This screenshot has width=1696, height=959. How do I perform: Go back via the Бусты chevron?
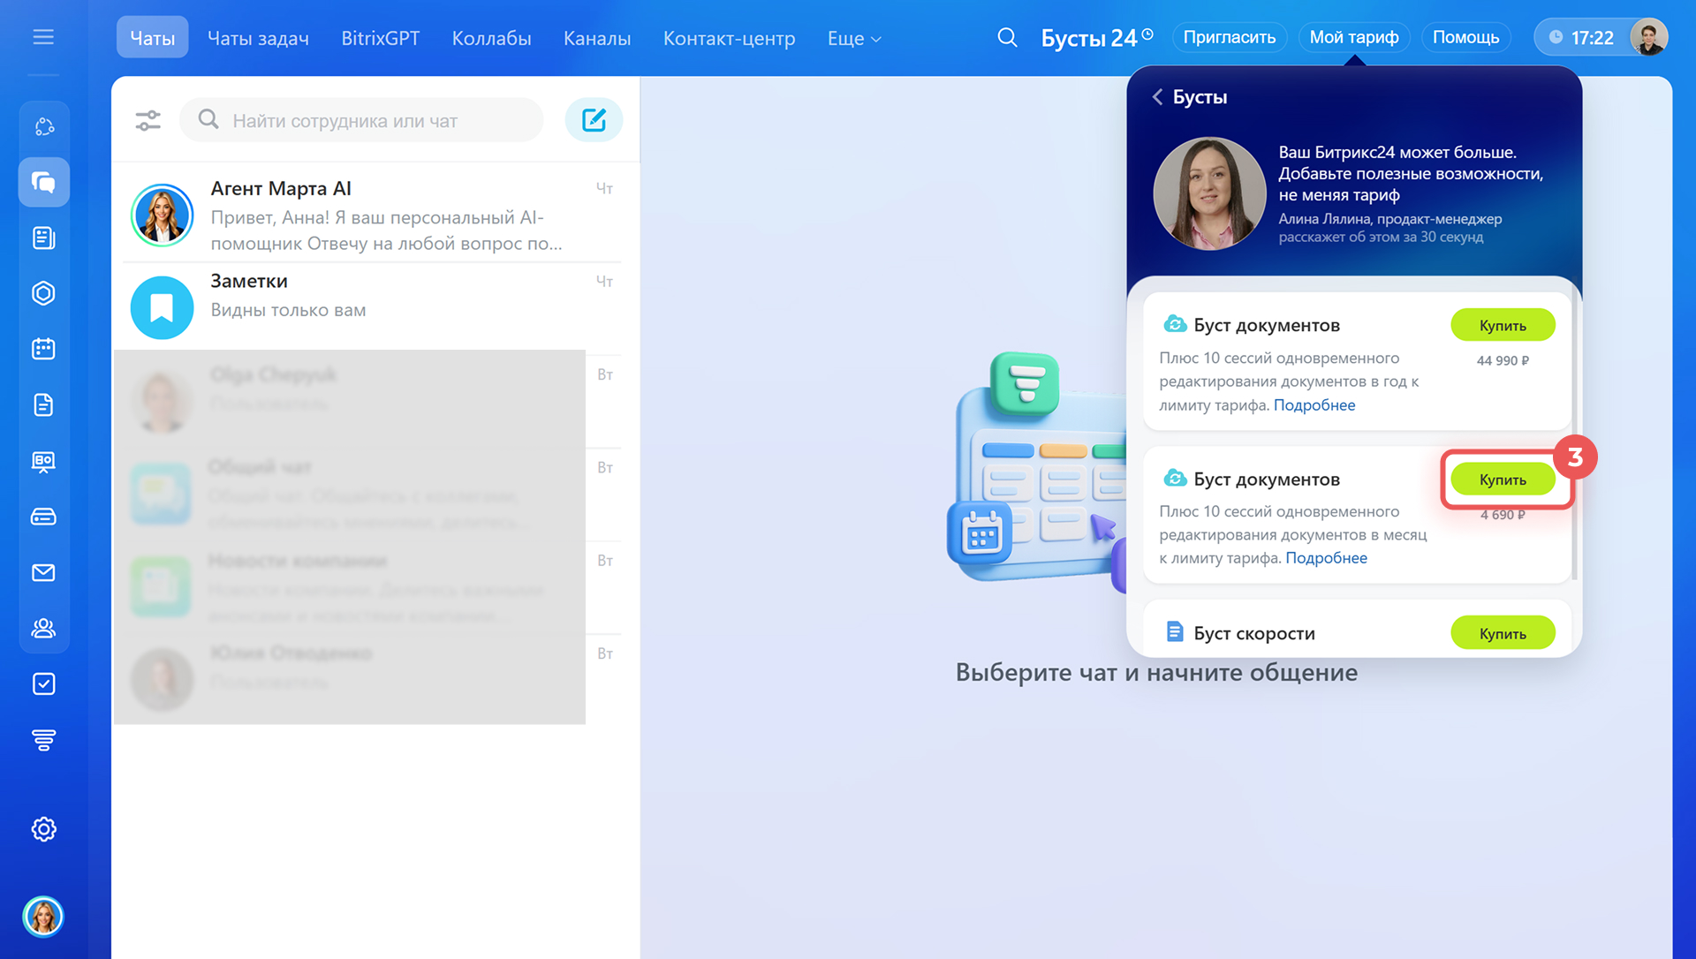pyautogui.click(x=1157, y=97)
